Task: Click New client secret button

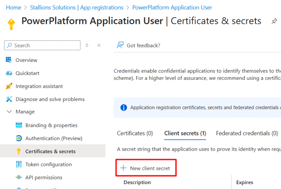Action: (x=146, y=168)
